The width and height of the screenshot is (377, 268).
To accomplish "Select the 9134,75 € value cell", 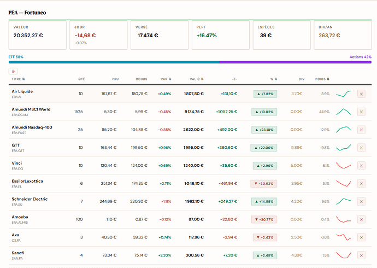I will point(194,112).
